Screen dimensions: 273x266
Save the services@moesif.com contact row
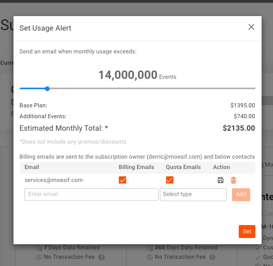coord(221,180)
